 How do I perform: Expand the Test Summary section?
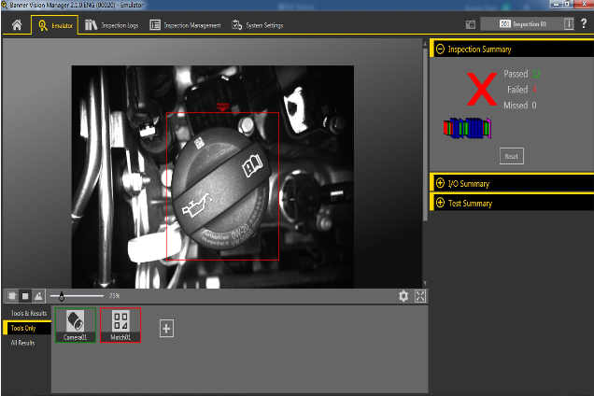click(x=440, y=203)
